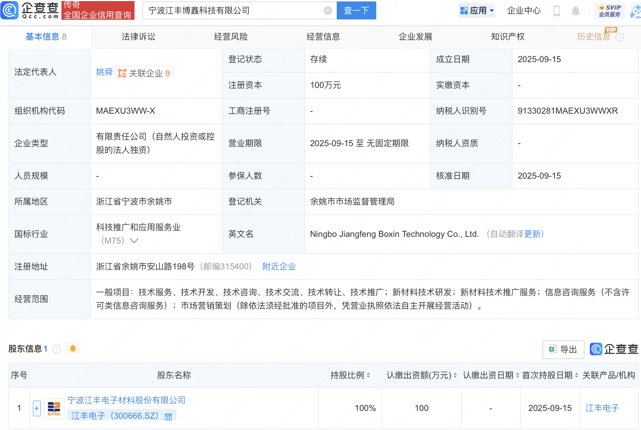This screenshot has width=641, height=430.
Task: Click the shareholder info tooltip icon
Action: (56, 349)
